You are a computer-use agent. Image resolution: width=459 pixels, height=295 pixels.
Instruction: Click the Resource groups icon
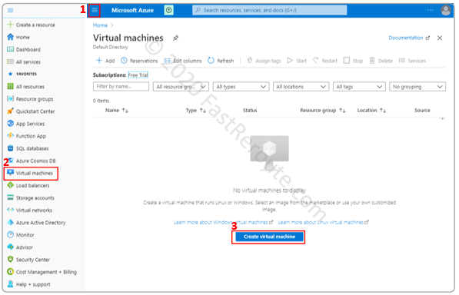pyautogui.click(x=10, y=99)
